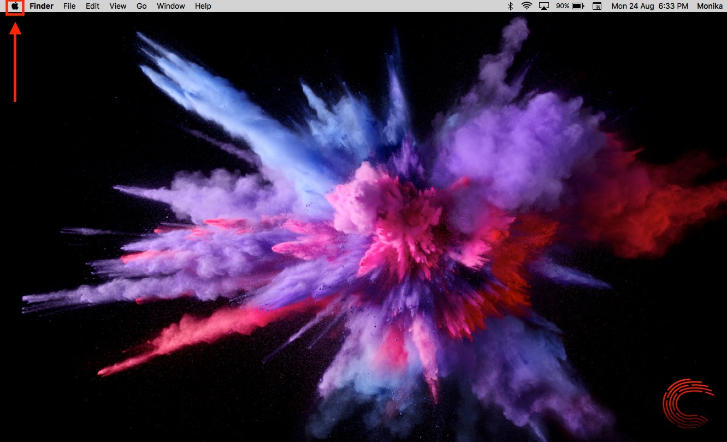Show battery status at 90%

(x=570, y=6)
